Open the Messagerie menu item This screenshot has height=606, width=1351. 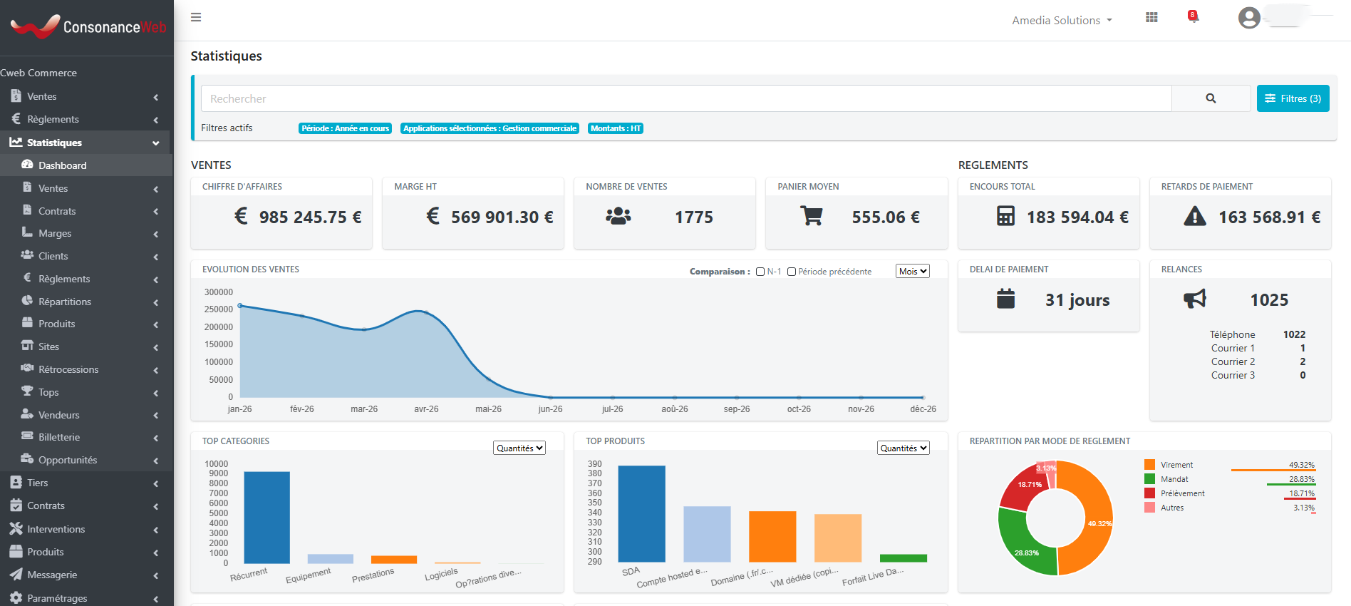pyautogui.click(x=86, y=575)
